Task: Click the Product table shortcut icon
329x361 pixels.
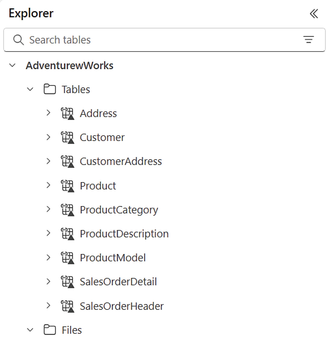Action: [x=67, y=186]
